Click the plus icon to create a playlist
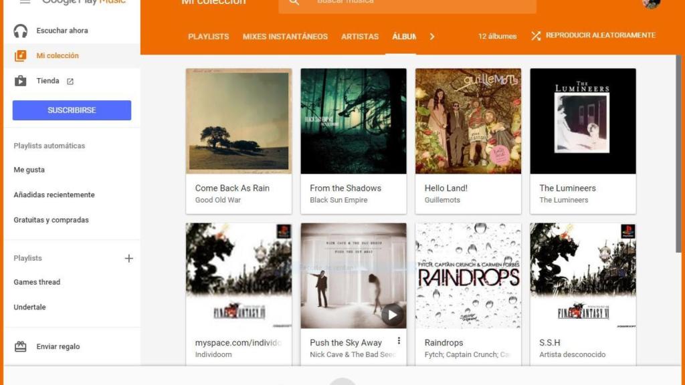The image size is (685, 385). point(128,258)
